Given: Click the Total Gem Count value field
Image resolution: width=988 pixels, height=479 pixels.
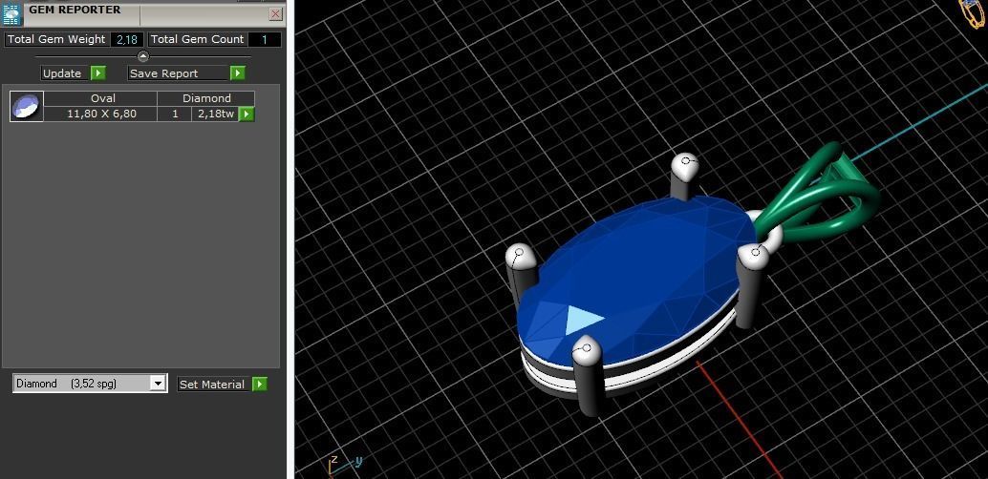Looking at the screenshot, I should [264, 40].
